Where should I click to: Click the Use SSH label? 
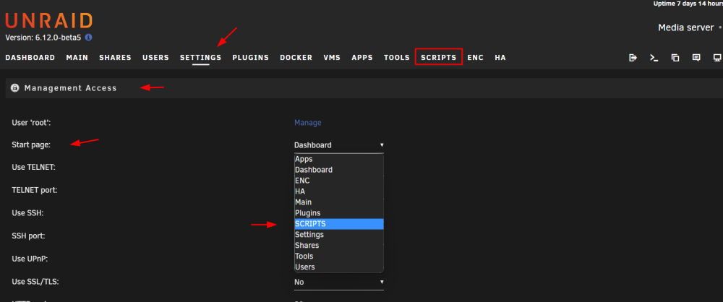click(27, 213)
